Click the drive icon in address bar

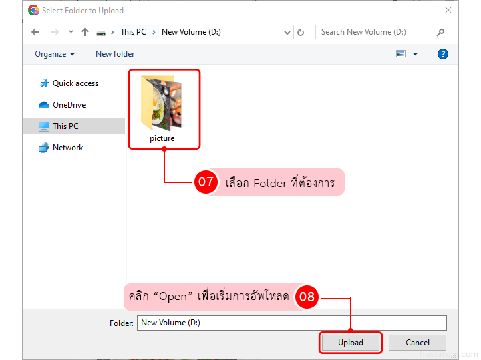point(101,33)
